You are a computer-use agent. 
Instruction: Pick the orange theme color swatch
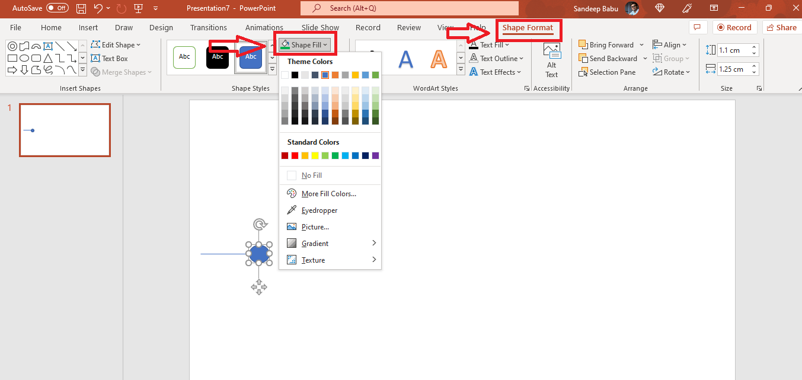tap(335, 75)
